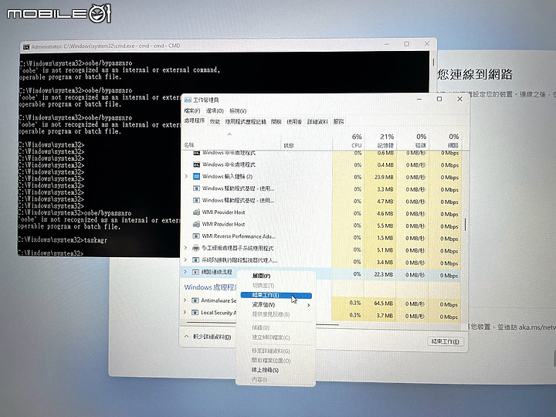Open the 資源值(V) submenu arrow
This screenshot has height=417, width=556.
308,305
